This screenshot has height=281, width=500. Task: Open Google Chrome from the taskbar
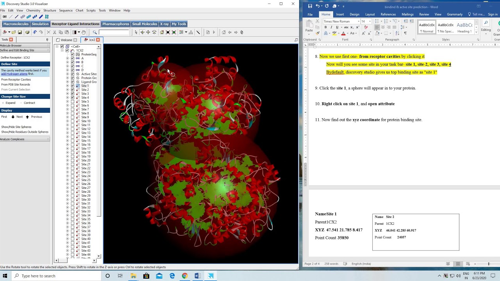point(185,276)
